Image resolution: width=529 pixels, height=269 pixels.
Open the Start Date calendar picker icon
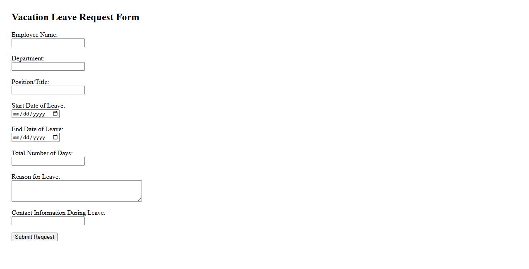(x=55, y=114)
